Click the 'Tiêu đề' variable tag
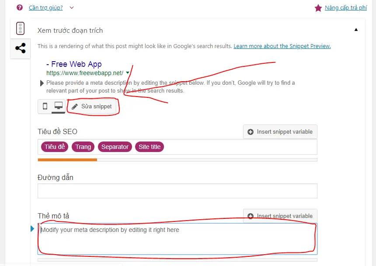Screen dimensions: 376x266 [55, 147]
